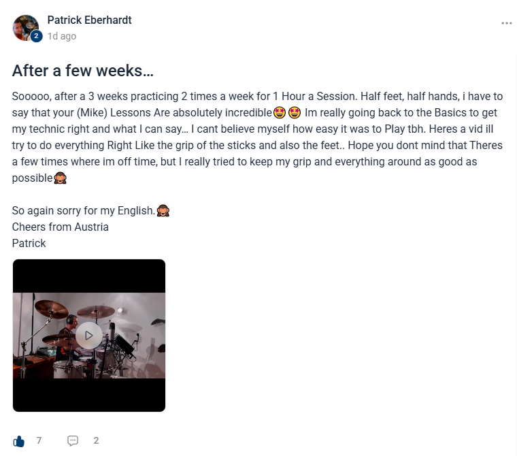Open comments via the speech bubble icon
This screenshot has width=517, height=456.
(73, 440)
